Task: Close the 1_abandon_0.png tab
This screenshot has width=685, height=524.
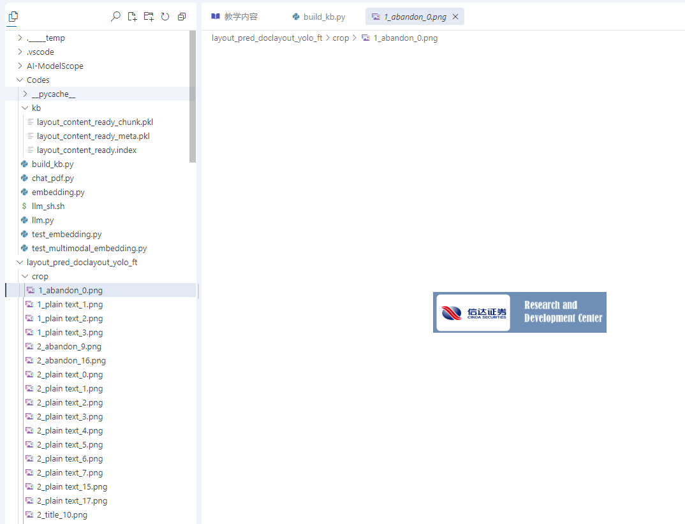Action: tap(455, 17)
